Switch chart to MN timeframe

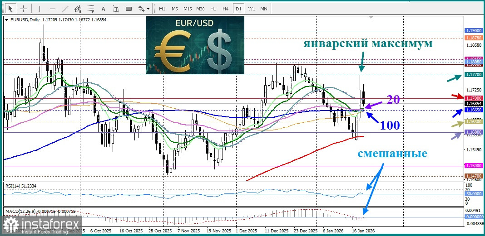[x=264, y=9]
